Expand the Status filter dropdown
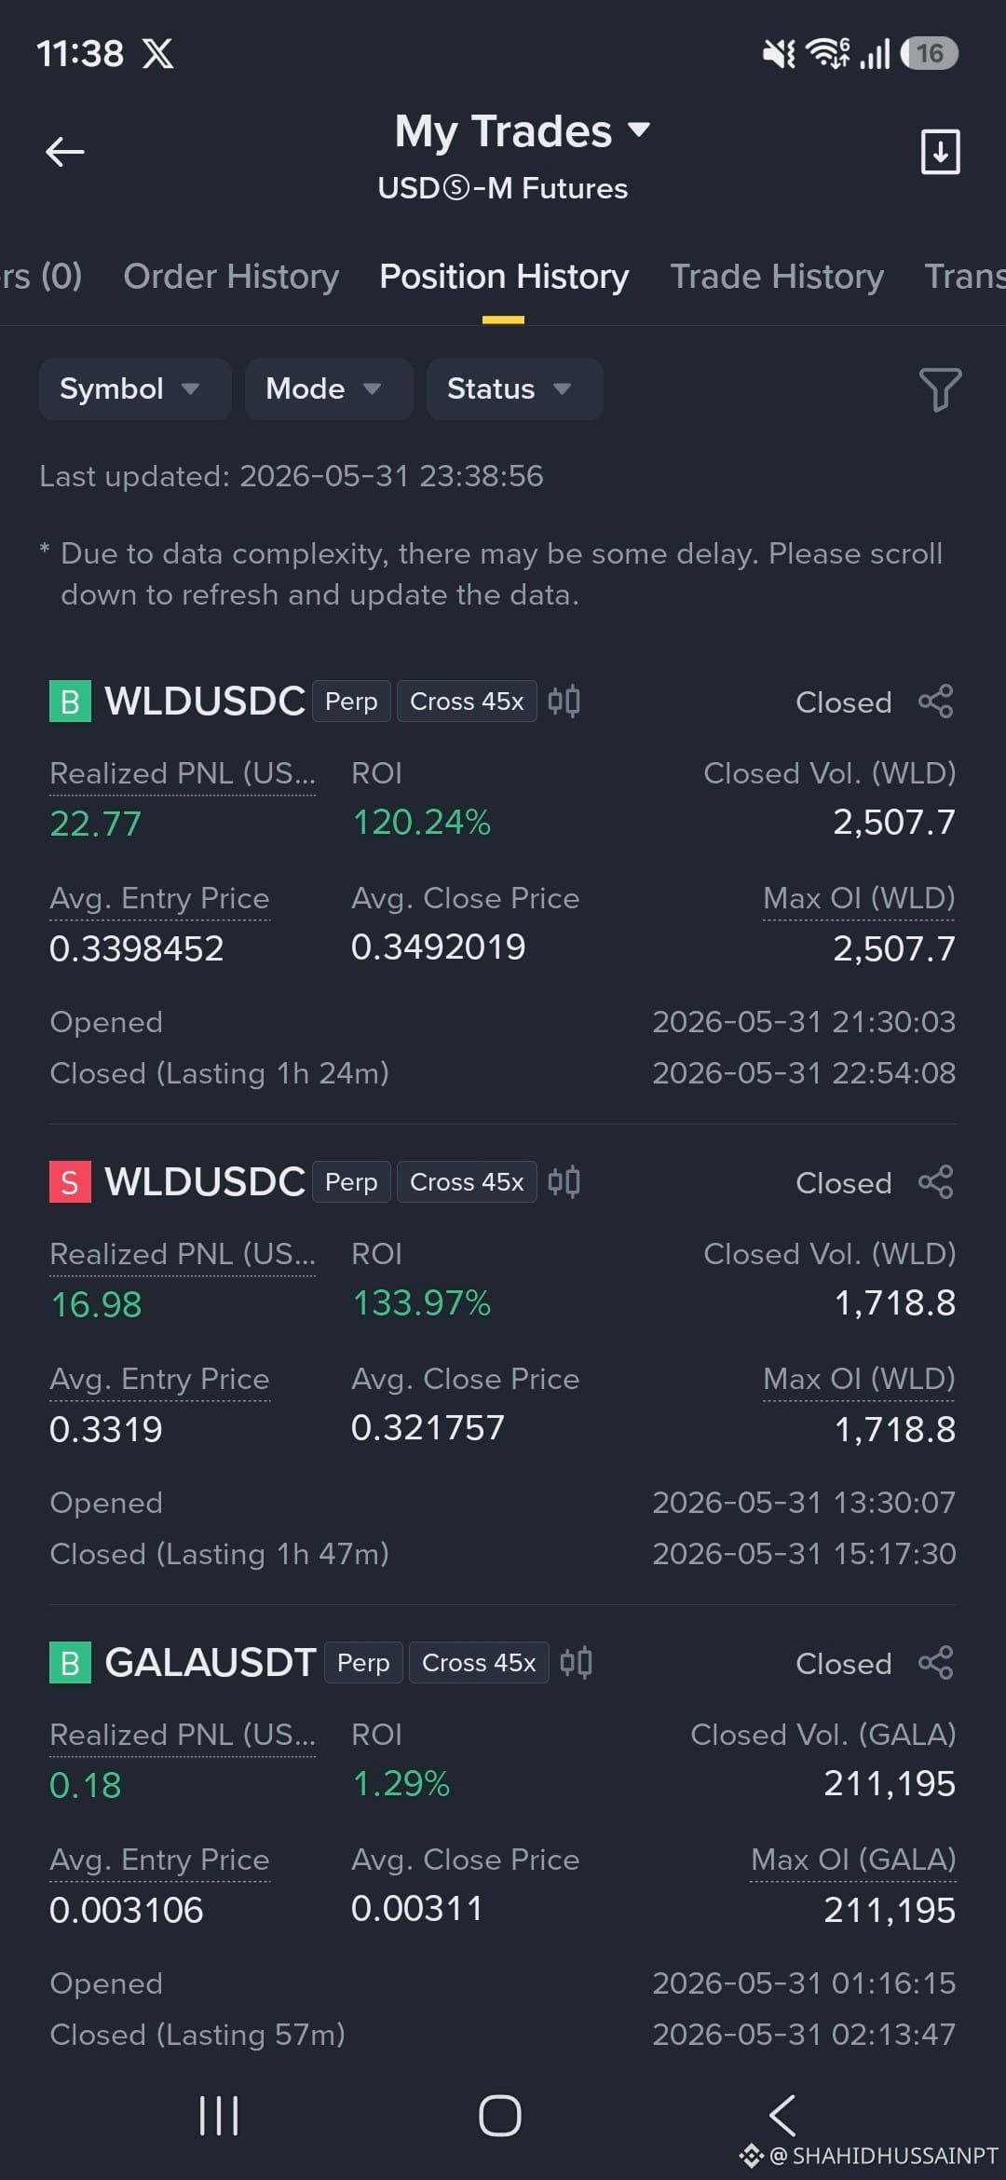Image resolution: width=1006 pixels, height=2180 pixels. click(514, 388)
